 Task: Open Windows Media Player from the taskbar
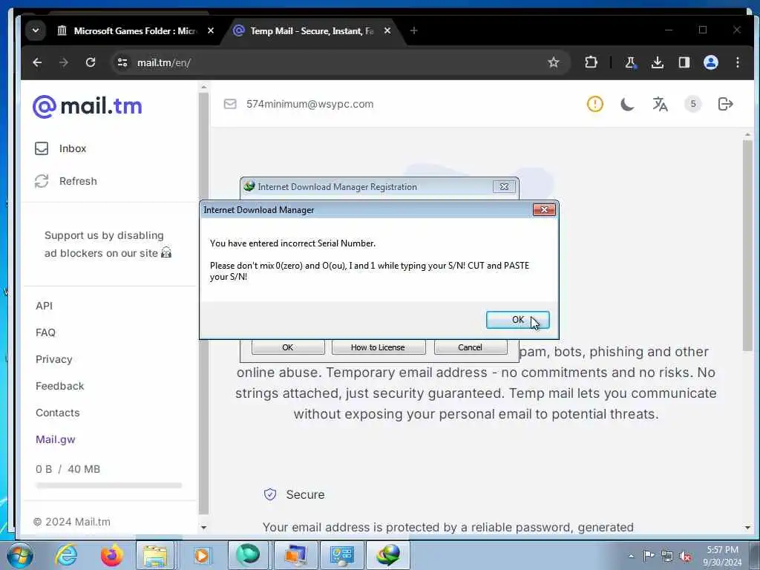(x=201, y=555)
